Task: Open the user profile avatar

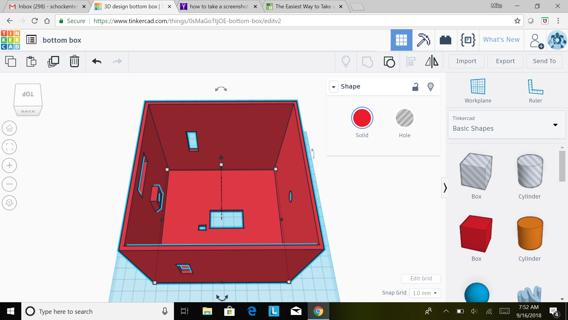Action: tap(557, 40)
